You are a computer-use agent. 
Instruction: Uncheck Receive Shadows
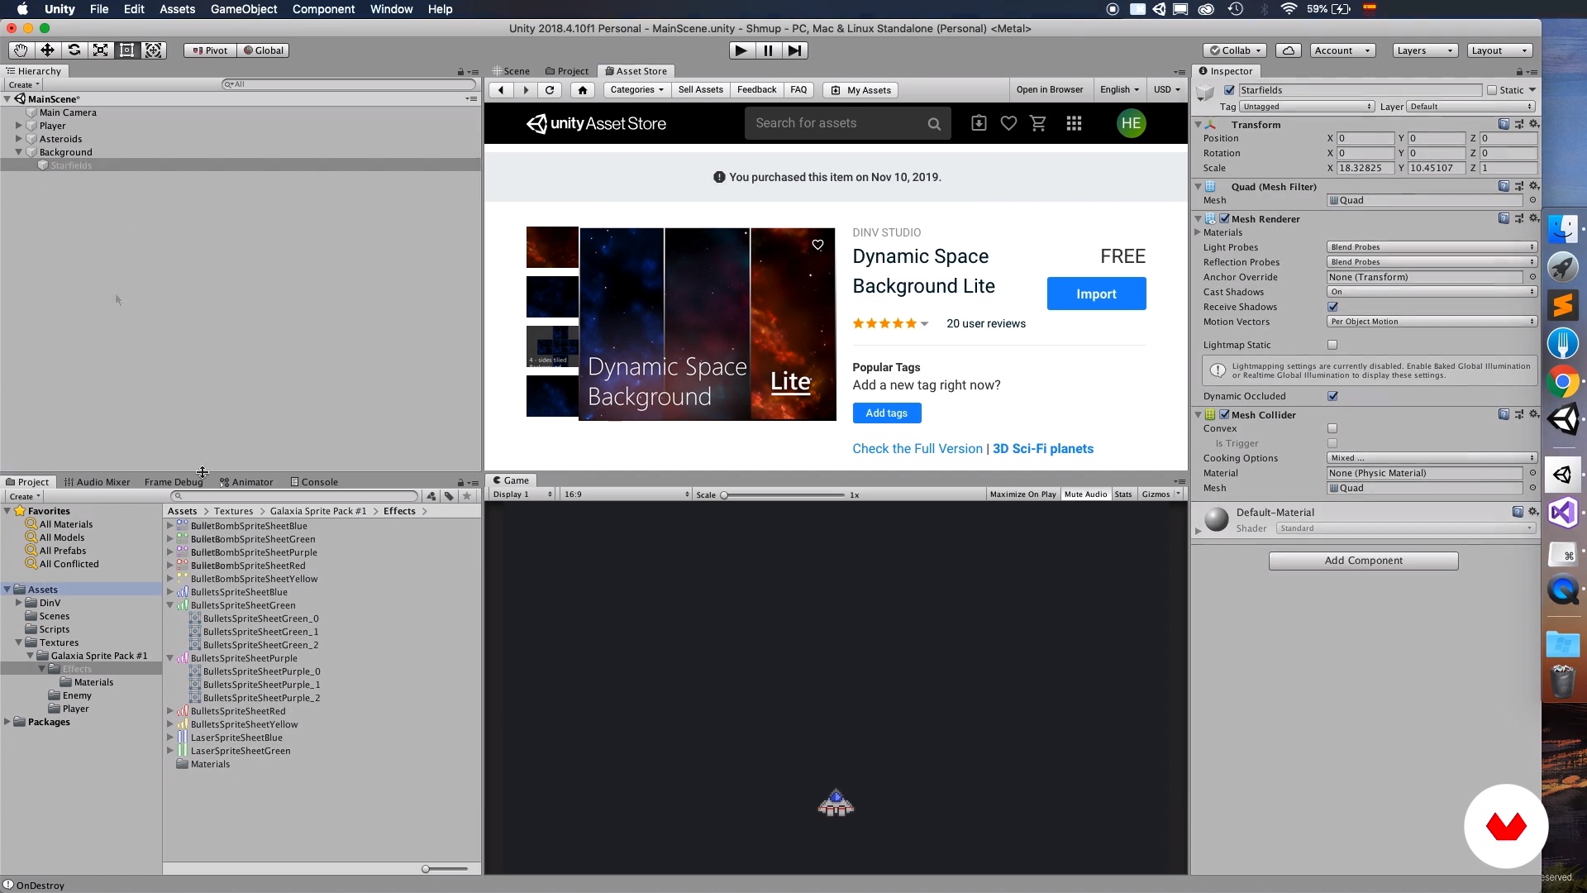[x=1332, y=307]
